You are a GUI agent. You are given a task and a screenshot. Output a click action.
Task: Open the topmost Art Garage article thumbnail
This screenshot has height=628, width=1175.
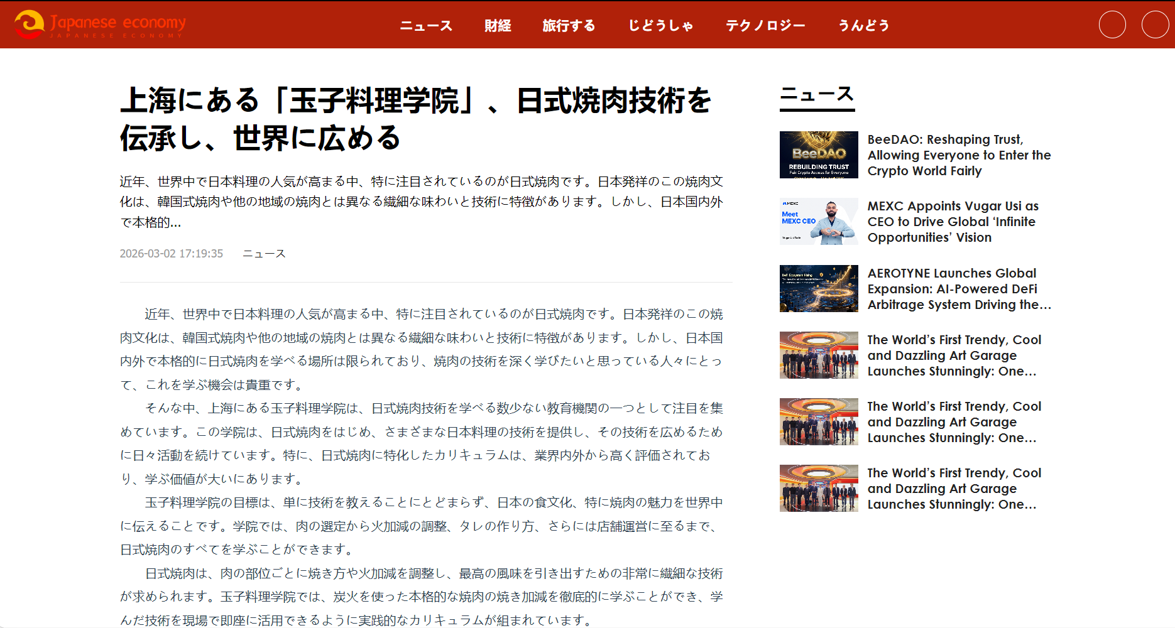tap(818, 355)
